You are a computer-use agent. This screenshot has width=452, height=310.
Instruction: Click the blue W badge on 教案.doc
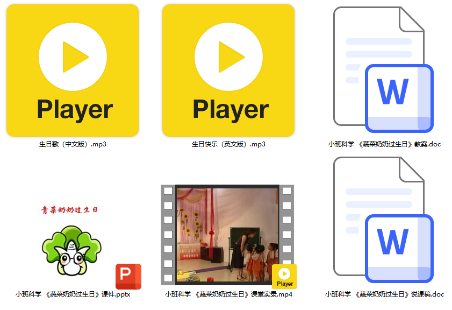point(399,98)
